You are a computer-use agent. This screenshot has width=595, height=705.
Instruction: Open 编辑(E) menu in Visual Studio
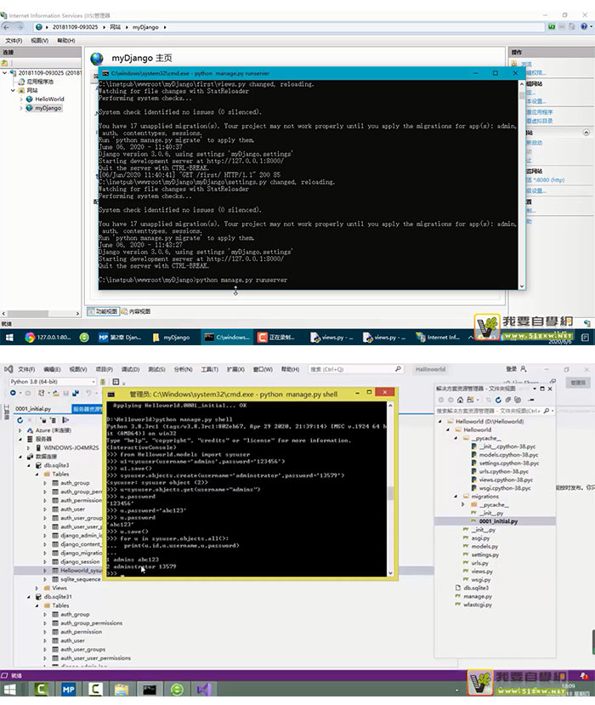(52, 369)
